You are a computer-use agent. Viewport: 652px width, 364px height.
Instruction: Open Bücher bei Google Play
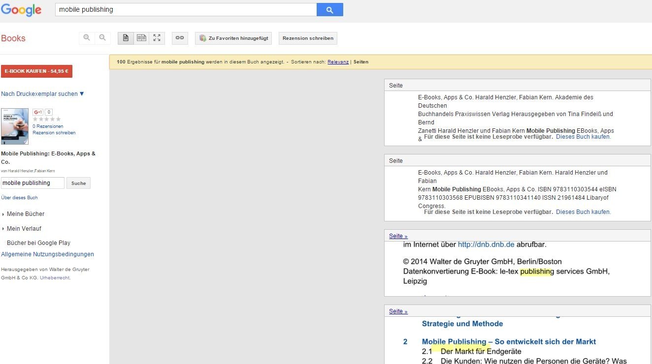click(38, 243)
